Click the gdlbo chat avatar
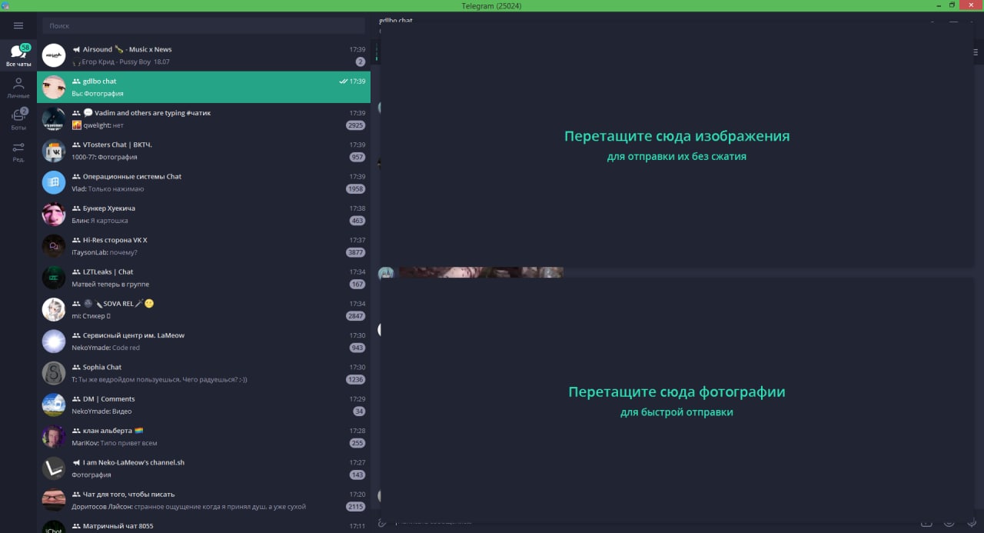Screen dimensions: 984x533 coord(54,87)
